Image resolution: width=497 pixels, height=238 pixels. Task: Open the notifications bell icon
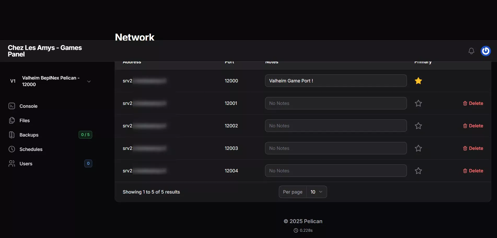(471, 51)
